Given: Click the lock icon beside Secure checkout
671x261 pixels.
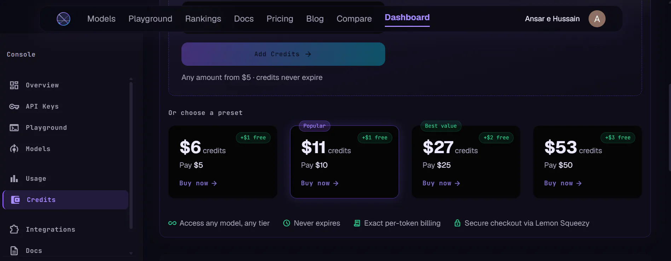Looking at the screenshot, I should click(457, 223).
